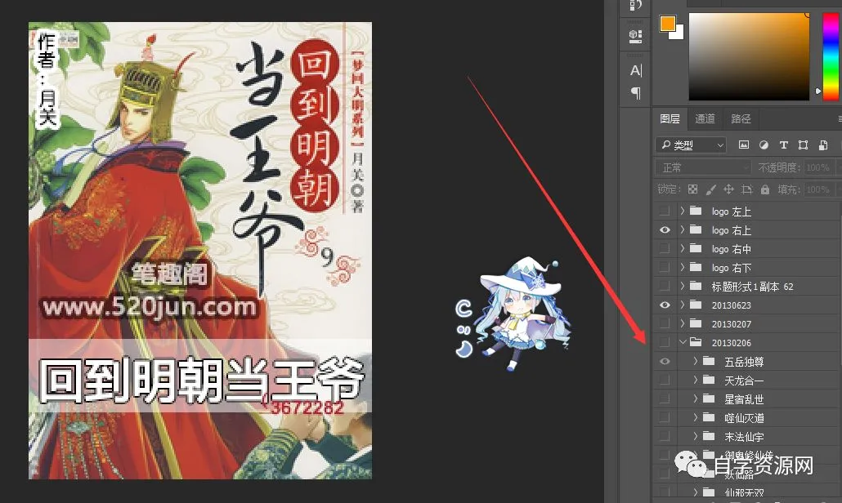Viewport: 842px width, 503px height.
Task: Switch to the 图层 tab
Action: (x=670, y=119)
